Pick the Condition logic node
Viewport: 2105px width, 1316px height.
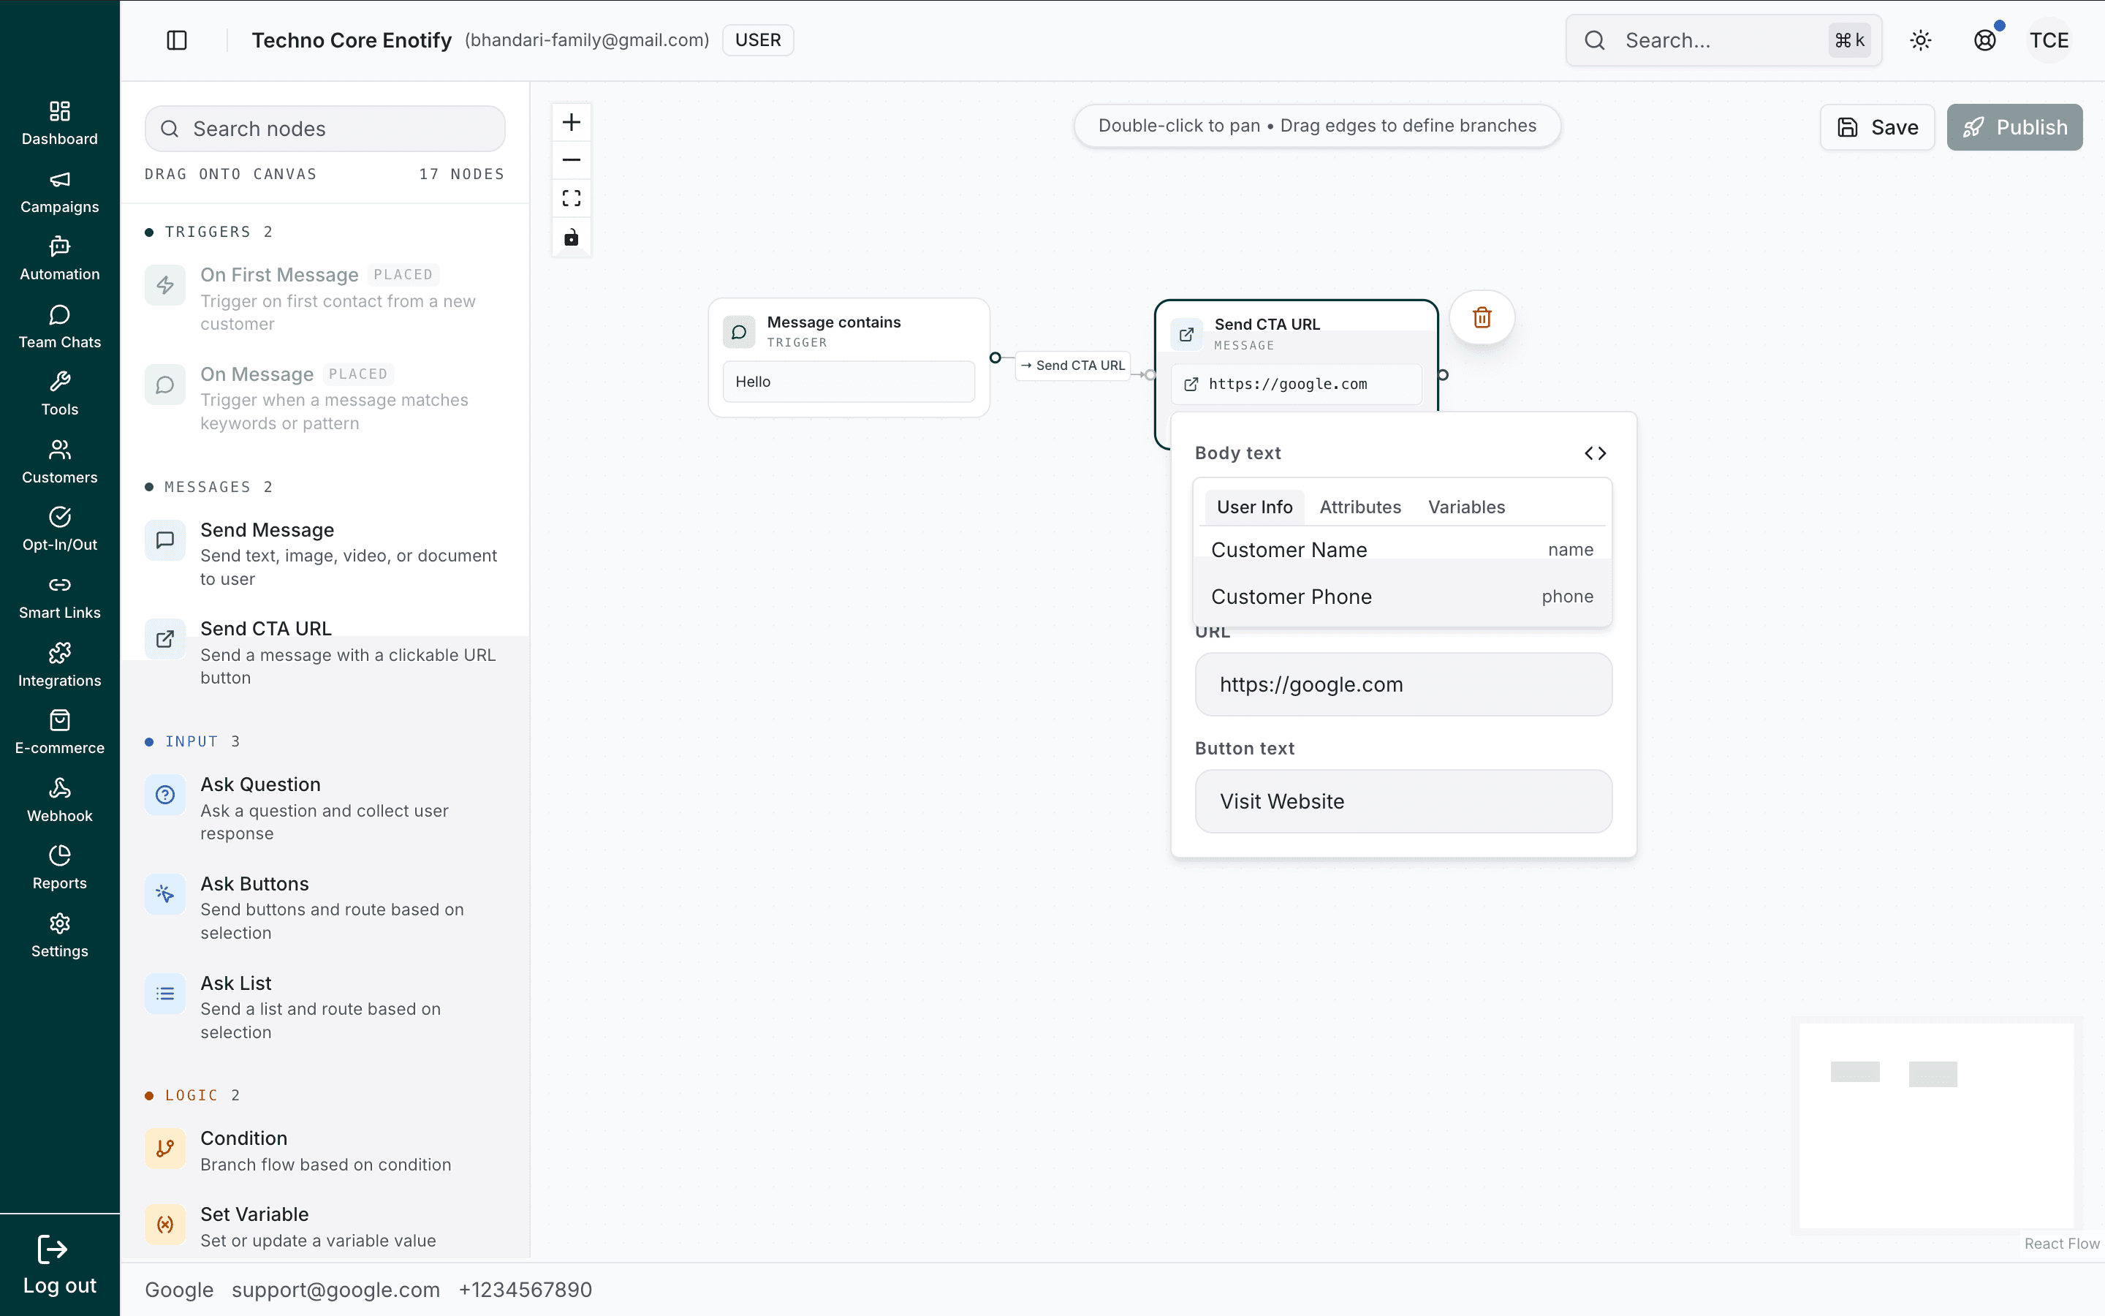coord(325,1150)
